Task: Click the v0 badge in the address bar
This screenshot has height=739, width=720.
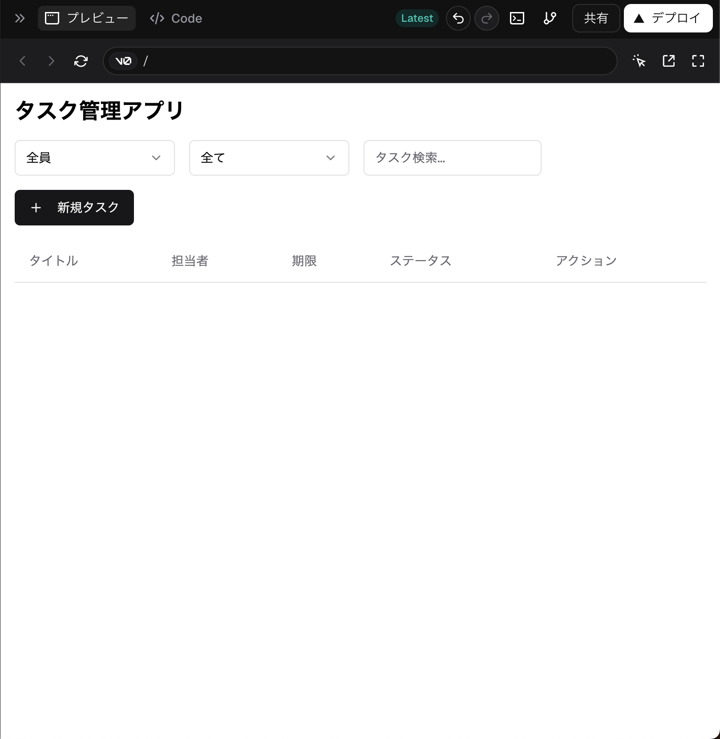Action: click(x=122, y=61)
